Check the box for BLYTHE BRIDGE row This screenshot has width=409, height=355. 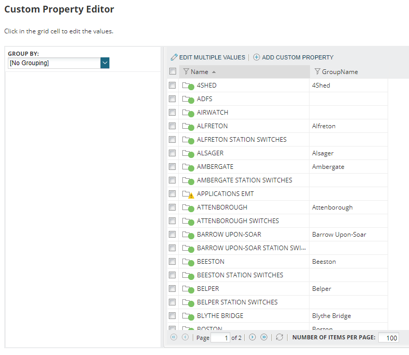point(172,315)
